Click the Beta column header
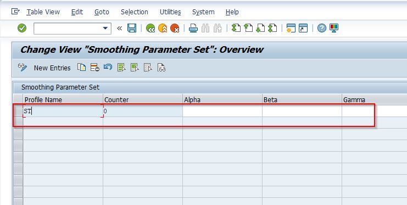The image size is (407, 205). pyautogui.click(x=302, y=100)
